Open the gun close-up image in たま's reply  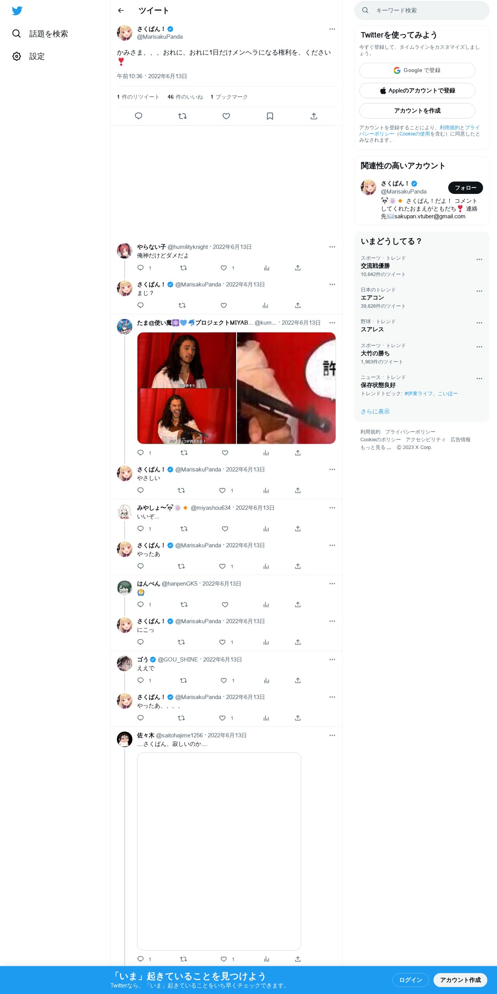coord(286,388)
